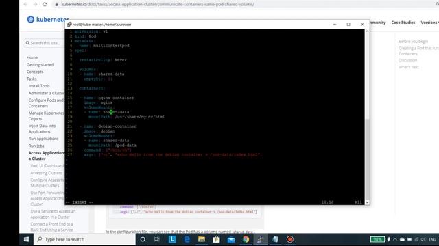This screenshot has width=439, height=246.
Task: Jump to What's next section
Action: pos(409,67)
